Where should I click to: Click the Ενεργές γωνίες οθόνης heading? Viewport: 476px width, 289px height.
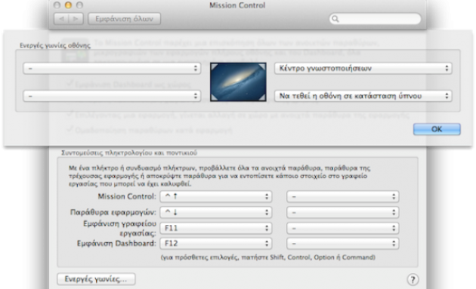[55, 45]
